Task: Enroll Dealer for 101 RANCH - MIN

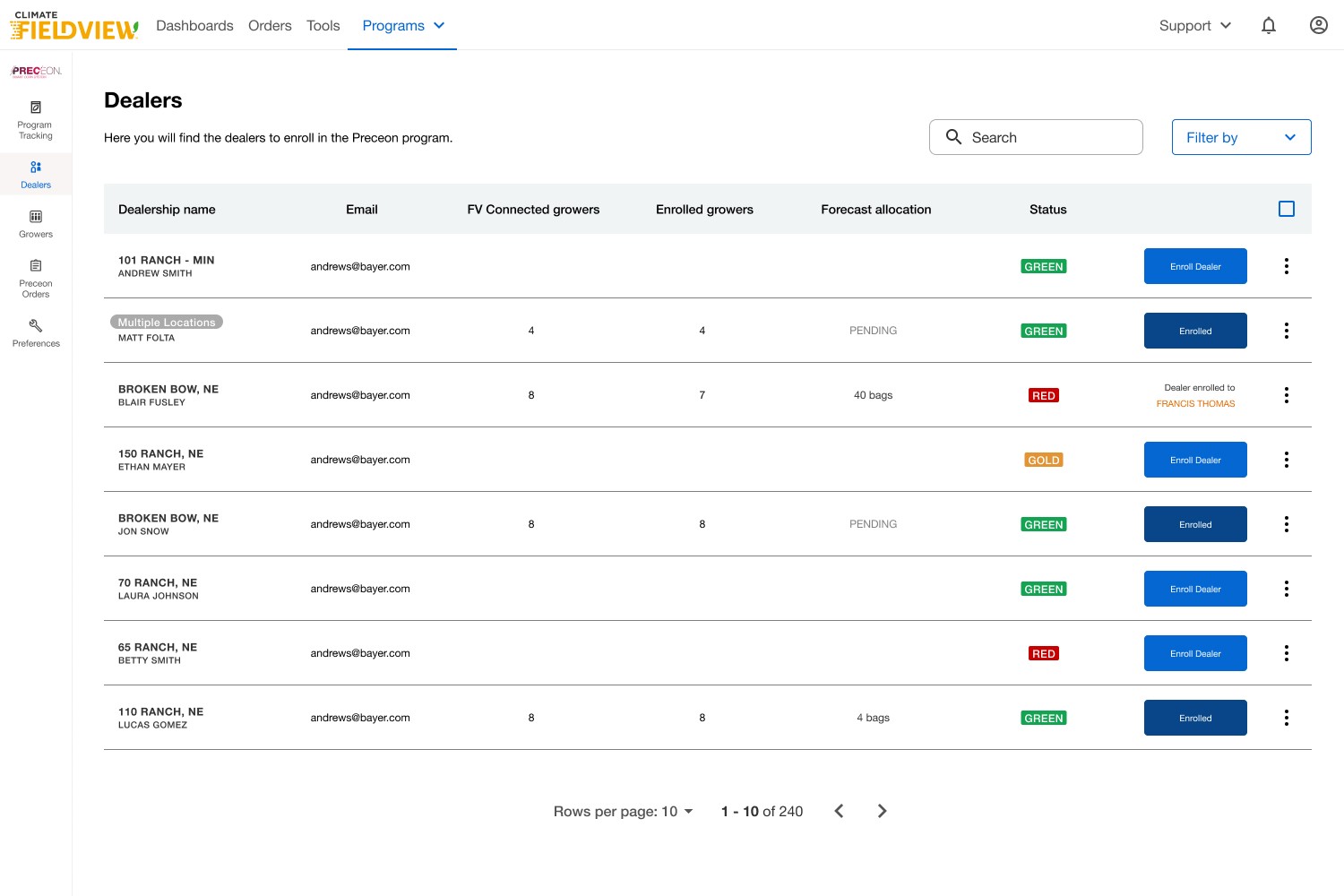Action: click(1195, 266)
